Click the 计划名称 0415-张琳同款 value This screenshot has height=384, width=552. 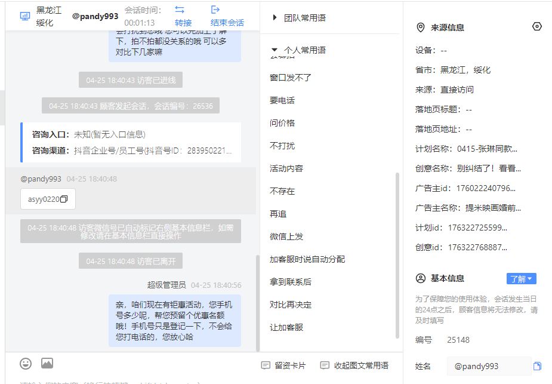487,149
